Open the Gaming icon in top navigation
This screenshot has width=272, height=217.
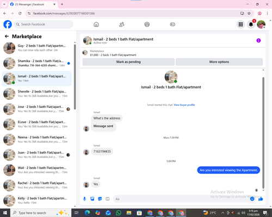[x=172, y=24]
